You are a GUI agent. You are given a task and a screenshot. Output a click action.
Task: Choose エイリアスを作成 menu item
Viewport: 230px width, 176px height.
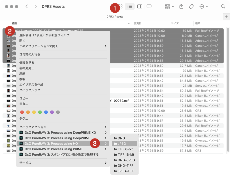[x=31, y=85]
